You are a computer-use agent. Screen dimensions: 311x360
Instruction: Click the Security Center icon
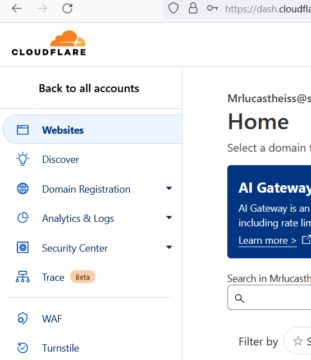tap(22, 248)
